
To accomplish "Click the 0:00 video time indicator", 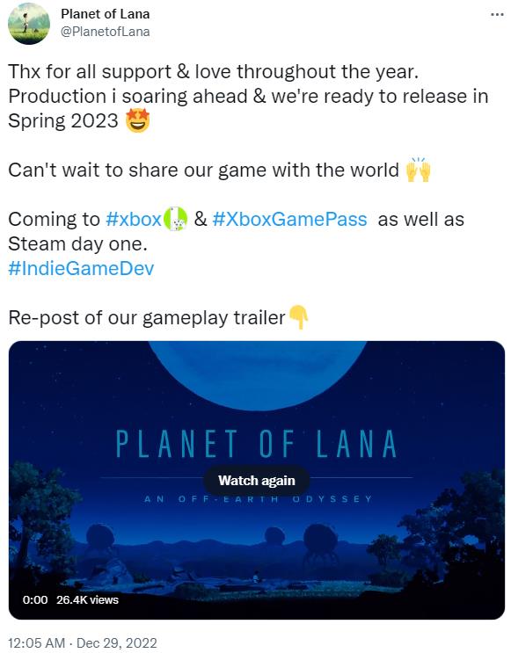I will click(35, 599).
